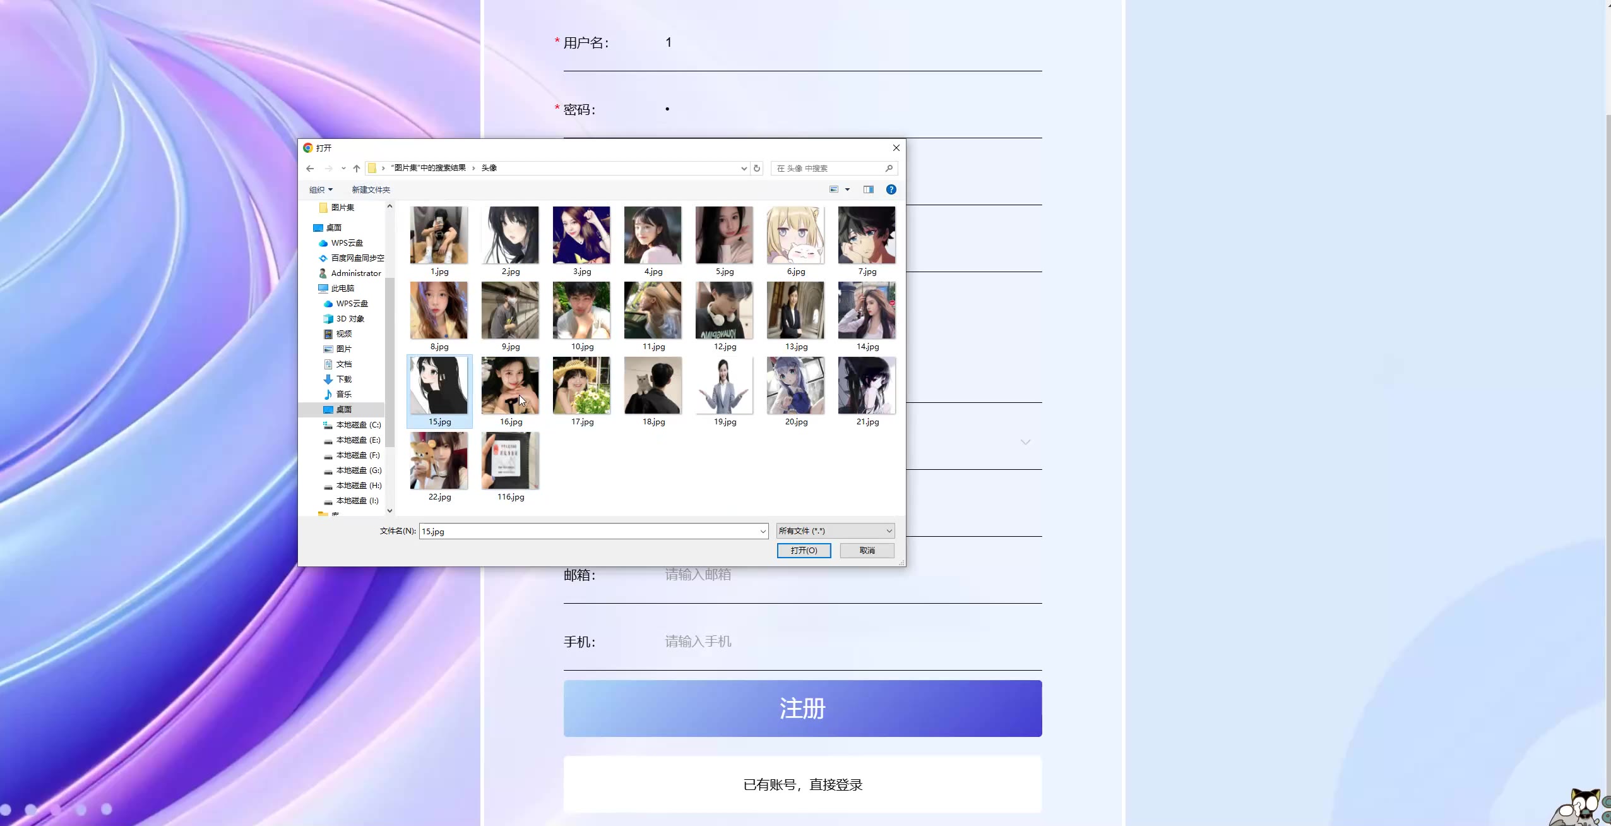Click the 已有账号，直接登录 link
Viewport: 1611px width, 826px height.
coord(802,785)
